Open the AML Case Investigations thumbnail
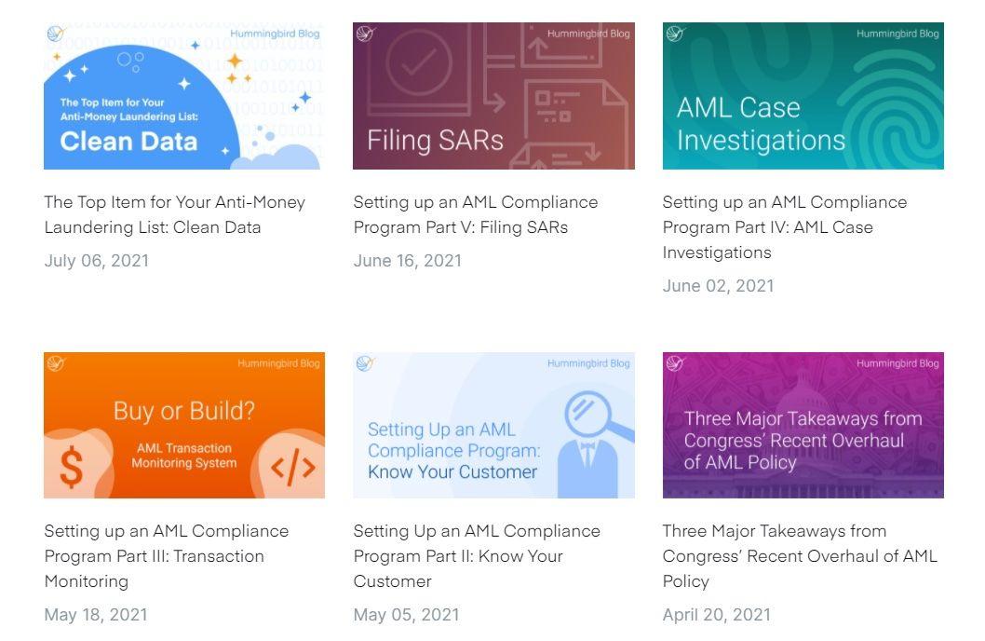This screenshot has height=641, width=985. [x=803, y=96]
